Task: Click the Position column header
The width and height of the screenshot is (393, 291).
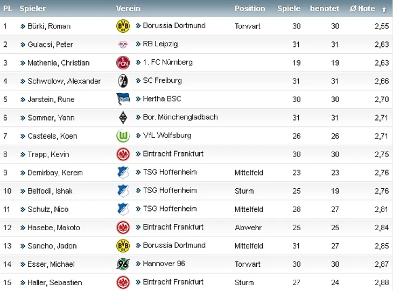Action: (250, 9)
